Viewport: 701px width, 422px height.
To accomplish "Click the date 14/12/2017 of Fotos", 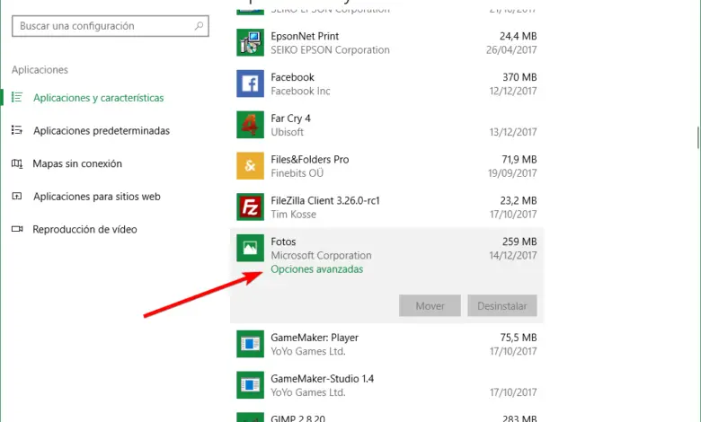I will pos(513,255).
